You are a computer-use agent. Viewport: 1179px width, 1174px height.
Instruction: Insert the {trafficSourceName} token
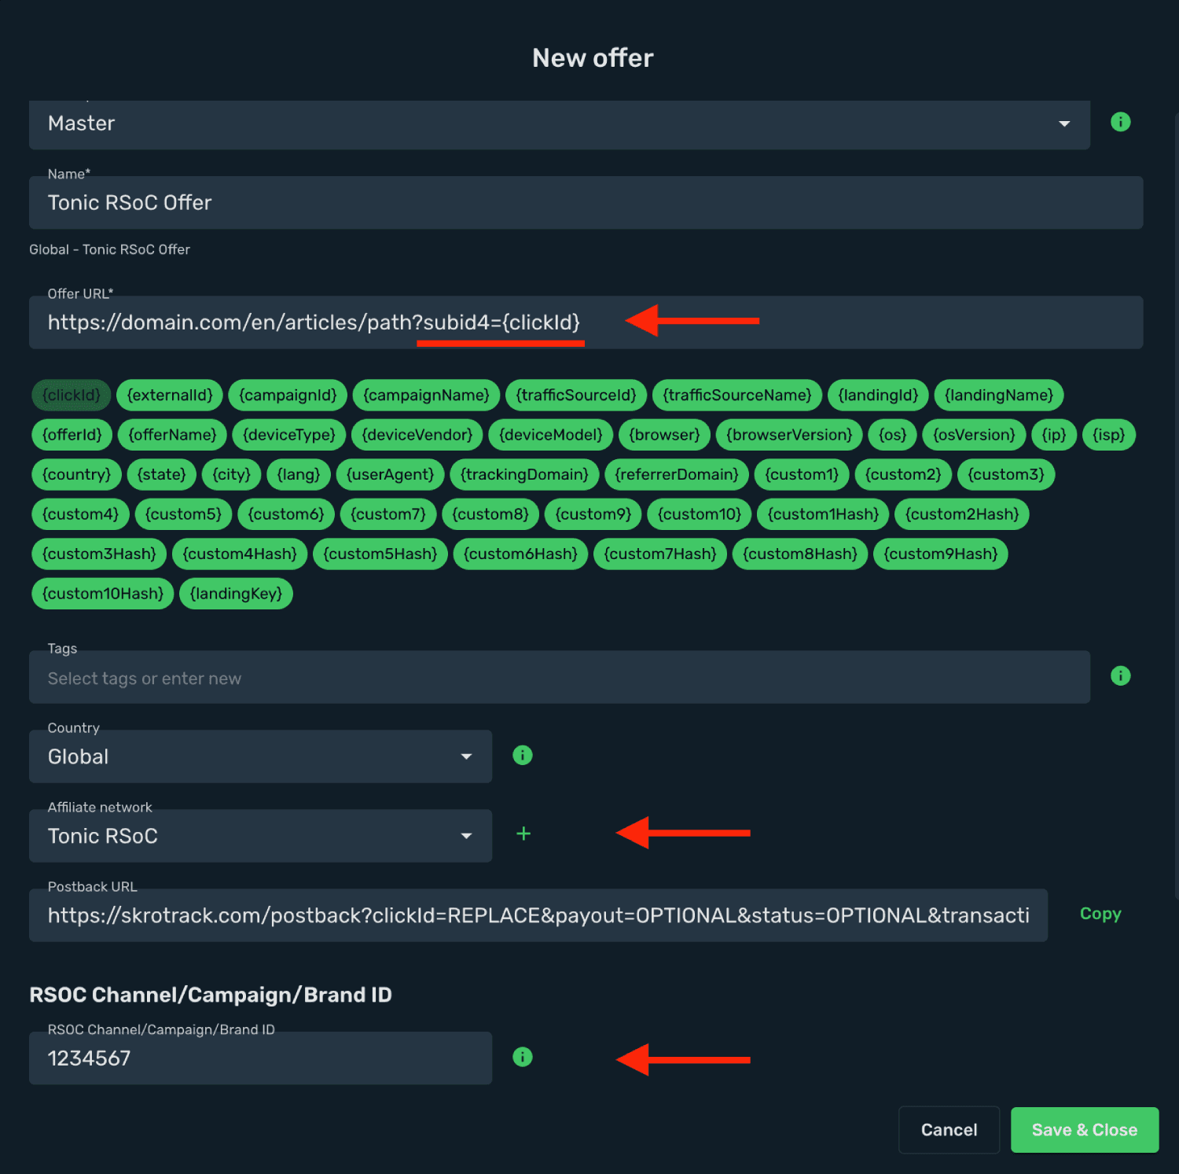[x=737, y=395]
